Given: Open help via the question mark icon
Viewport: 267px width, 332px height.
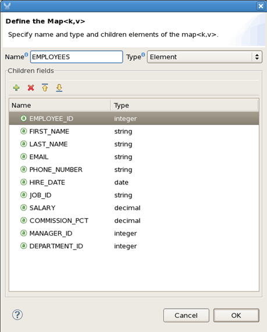Looking at the screenshot, I should point(17,315).
